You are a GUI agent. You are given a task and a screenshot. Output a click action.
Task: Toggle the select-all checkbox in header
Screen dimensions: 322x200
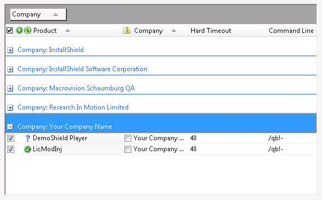(10, 31)
